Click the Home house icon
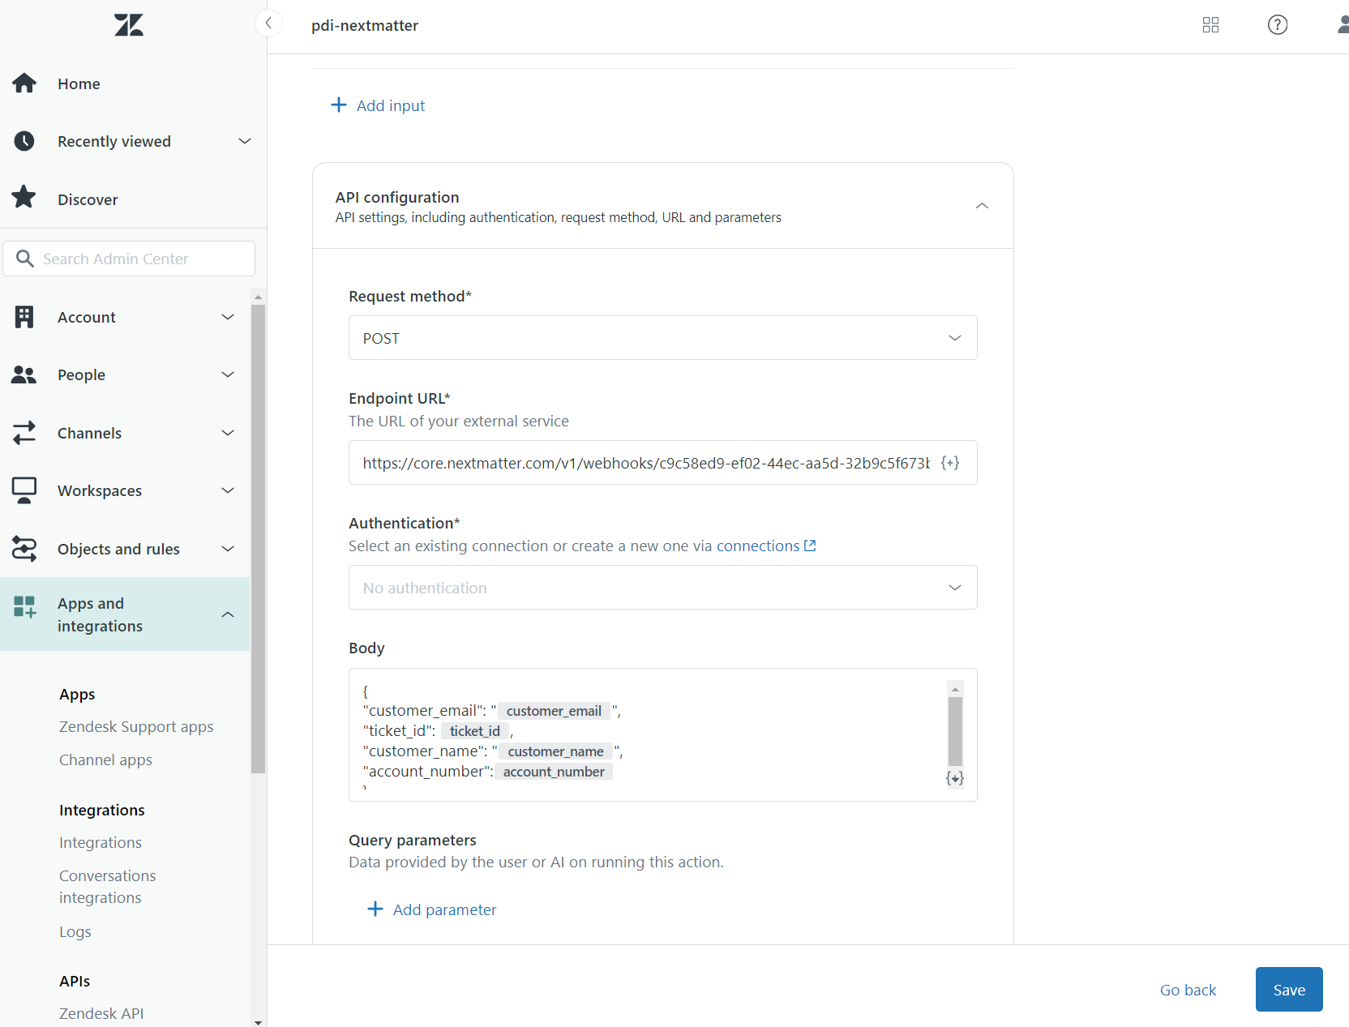The image size is (1349, 1027). click(24, 83)
